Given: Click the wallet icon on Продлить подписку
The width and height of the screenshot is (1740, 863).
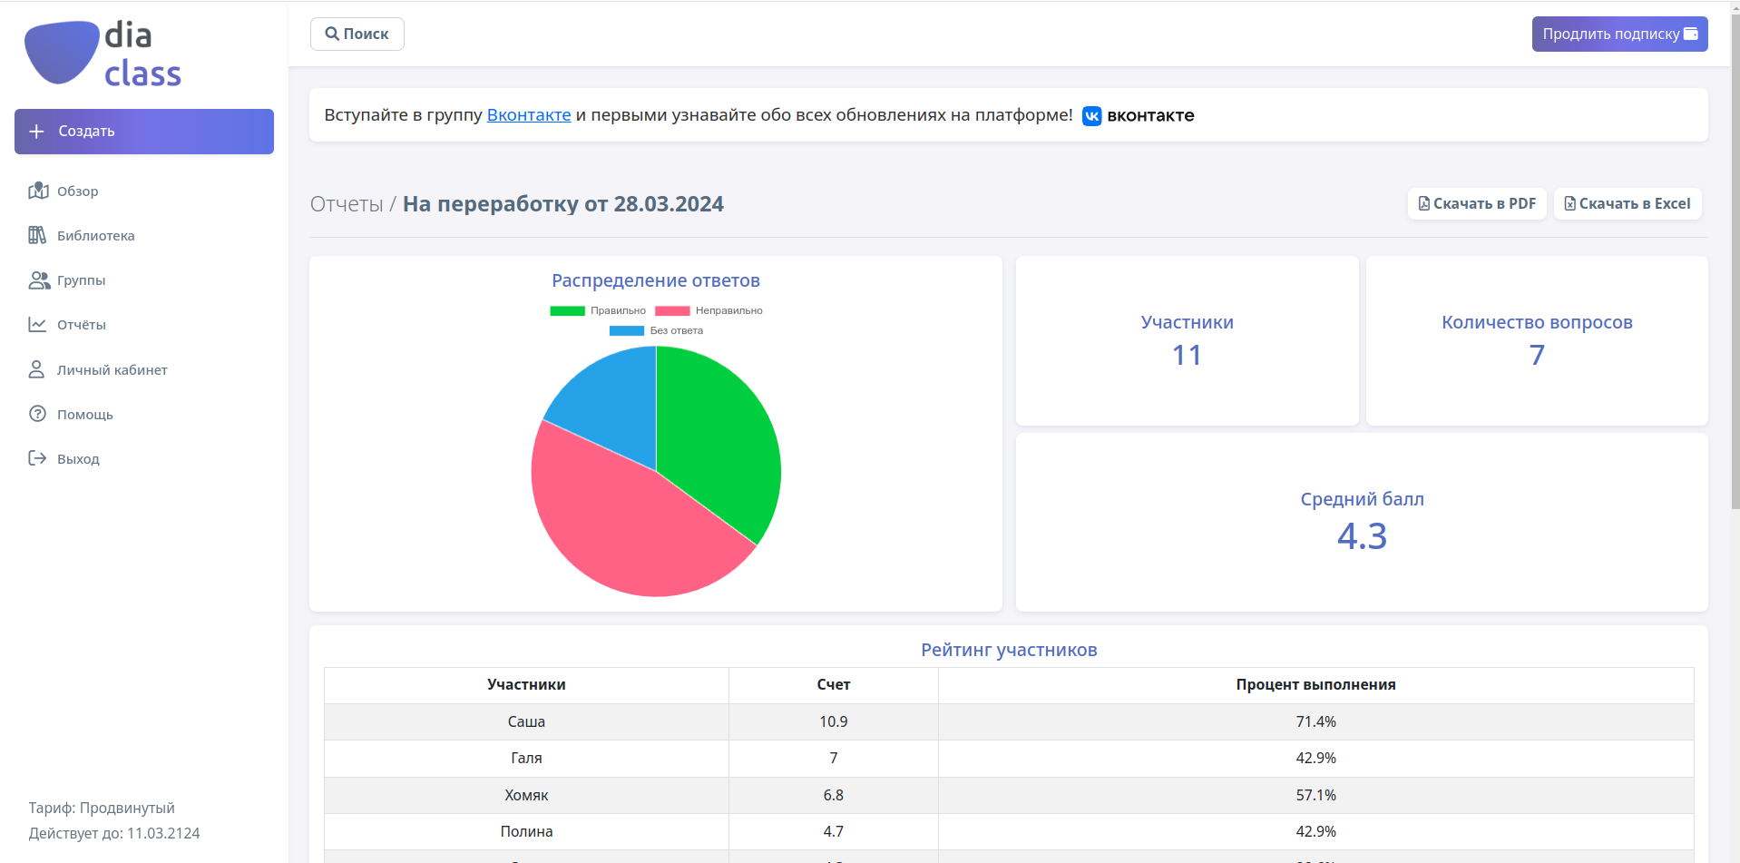Looking at the screenshot, I should [1691, 34].
